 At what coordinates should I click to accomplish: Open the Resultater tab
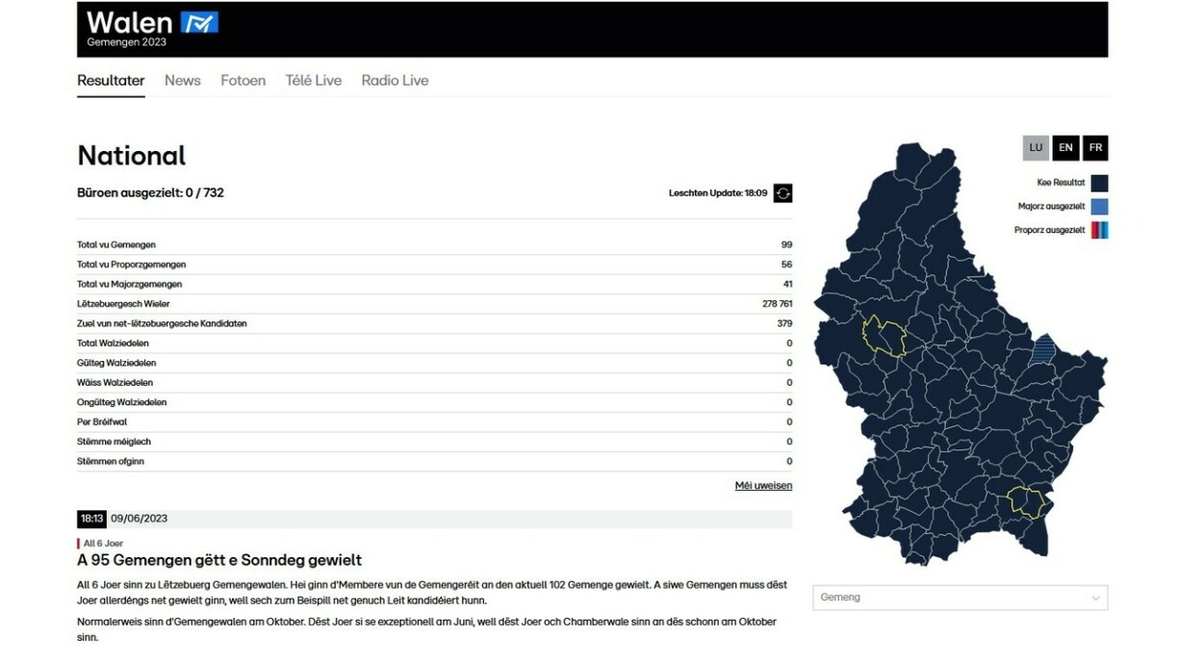(x=111, y=81)
